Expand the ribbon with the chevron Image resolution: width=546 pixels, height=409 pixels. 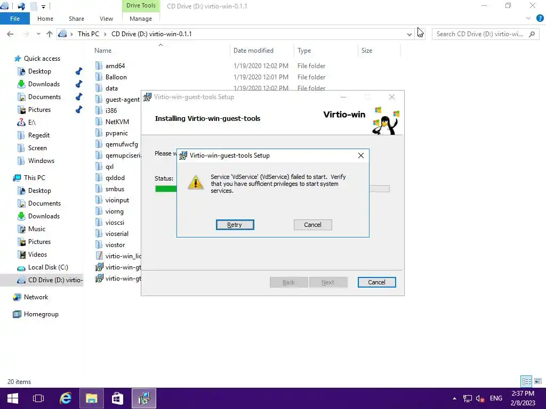[528, 19]
